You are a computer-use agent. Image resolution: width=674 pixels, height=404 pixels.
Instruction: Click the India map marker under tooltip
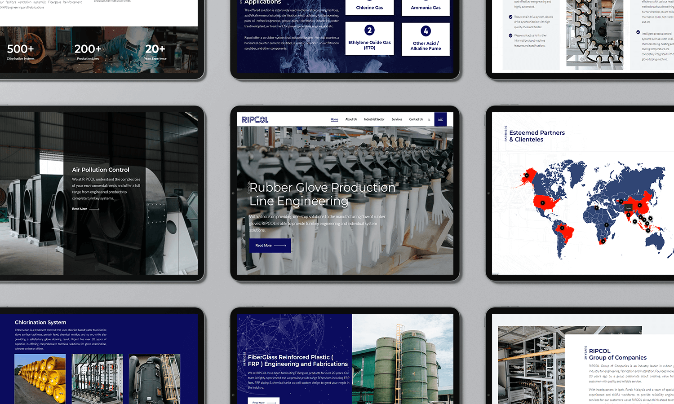pos(629,215)
